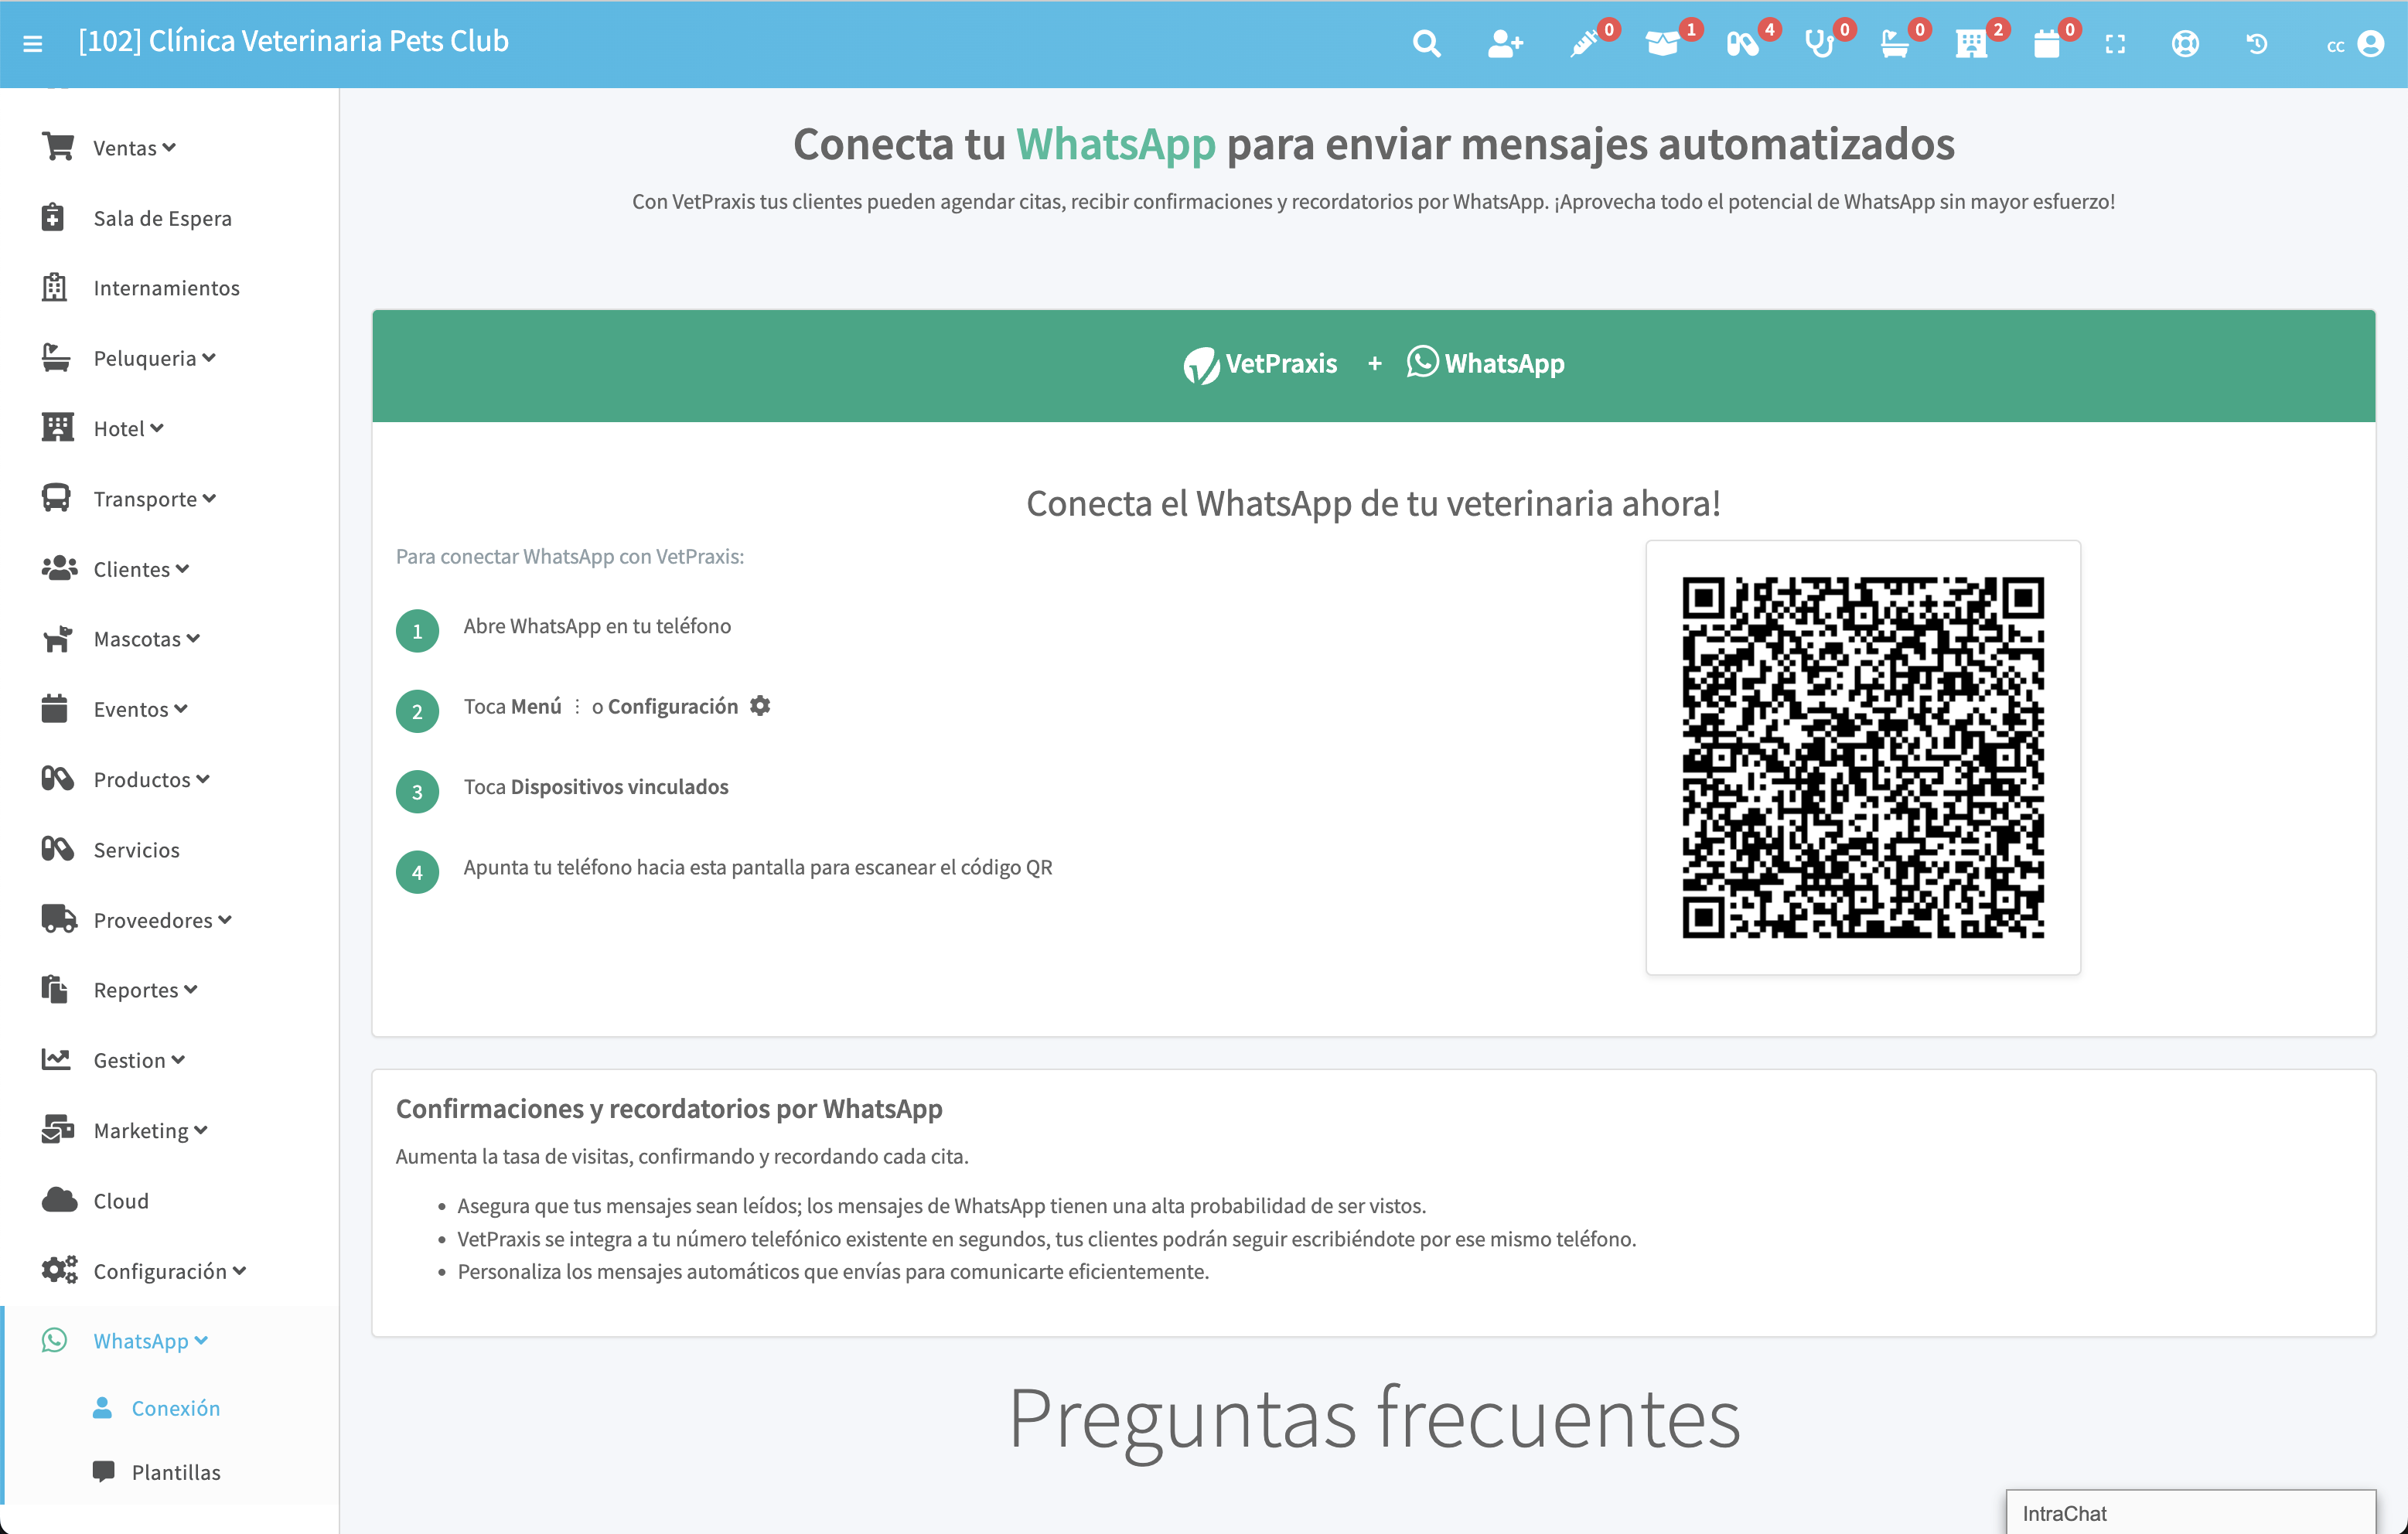The width and height of the screenshot is (2408, 1534).
Task: Click the pills icon with badge 4
Action: [x=1742, y=44]
